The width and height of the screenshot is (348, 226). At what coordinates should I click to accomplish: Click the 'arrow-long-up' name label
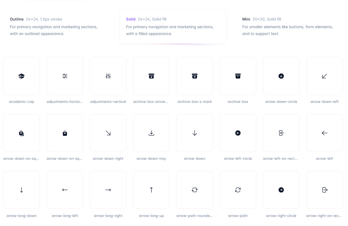(151, 216)
